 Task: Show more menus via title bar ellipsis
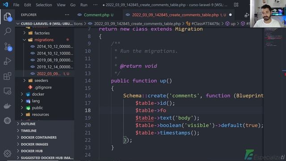pos(95,5)
